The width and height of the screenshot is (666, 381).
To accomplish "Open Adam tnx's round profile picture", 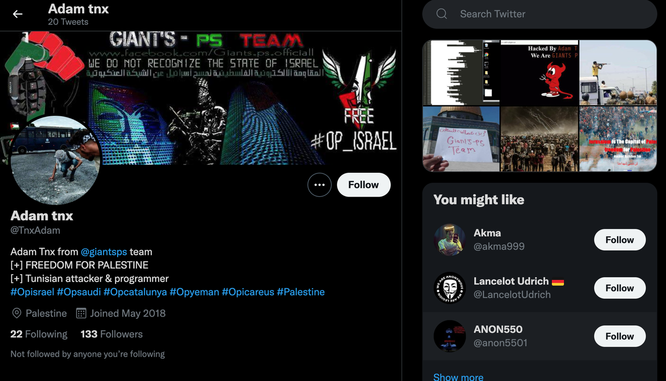I will tap(56, 160).
